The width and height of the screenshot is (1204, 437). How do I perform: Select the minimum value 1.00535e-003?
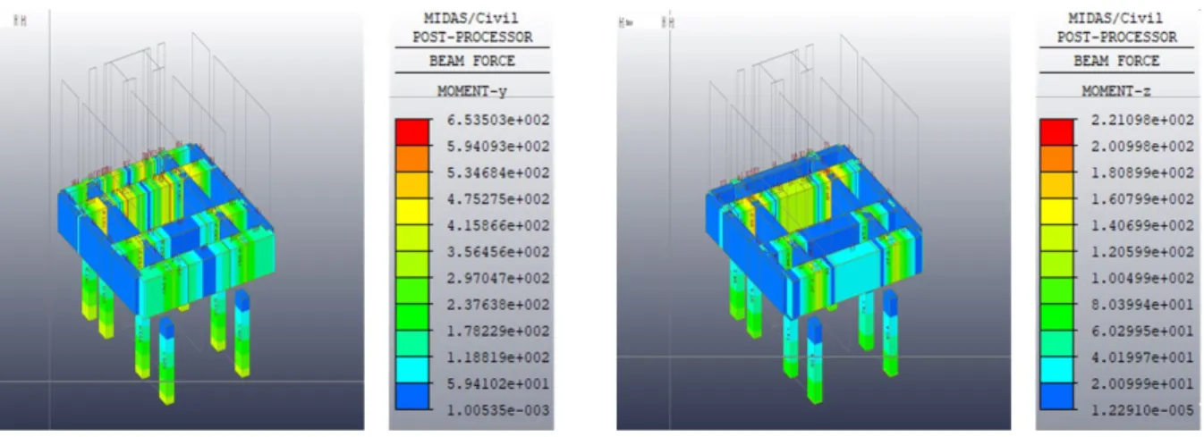click(x=498, y=411)
